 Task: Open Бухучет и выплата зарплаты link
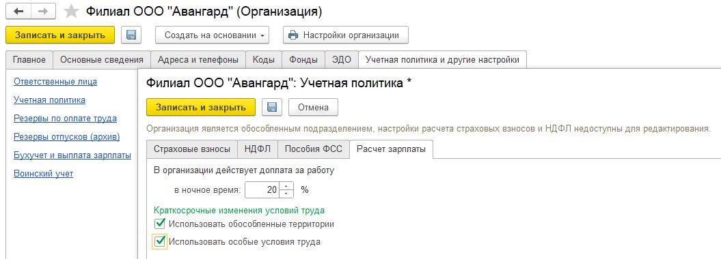coord(72,155)
